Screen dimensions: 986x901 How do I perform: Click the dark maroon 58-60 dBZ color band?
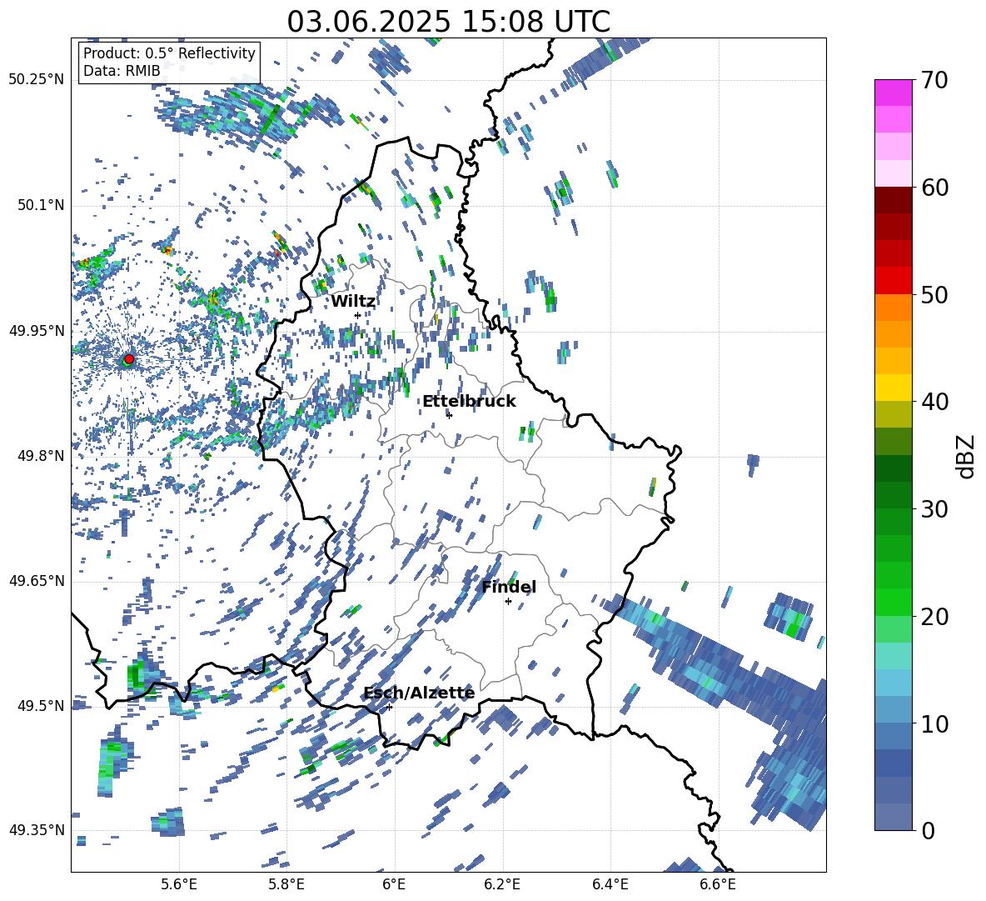tap(893, 200)
